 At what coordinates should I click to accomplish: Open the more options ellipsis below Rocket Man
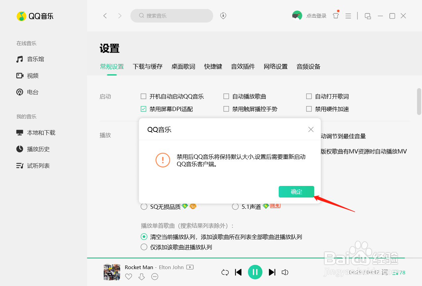[155, 276]
